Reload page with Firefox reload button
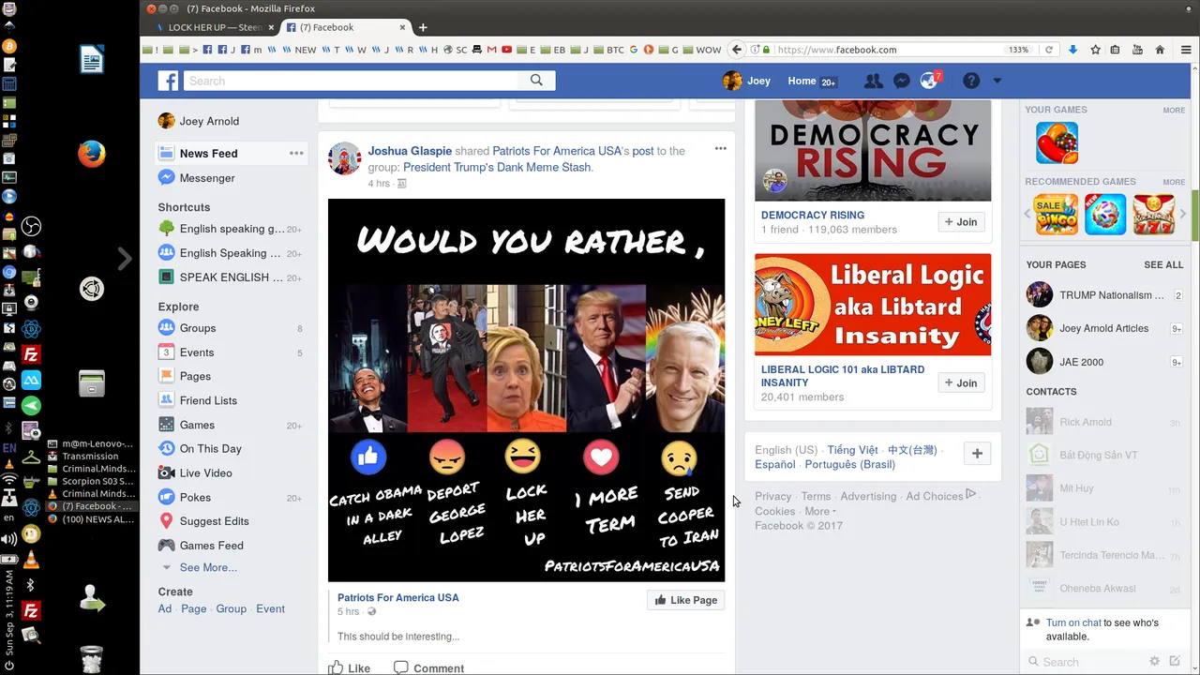This screenshot has height=675, width=1200. [x=1049, y=50]
